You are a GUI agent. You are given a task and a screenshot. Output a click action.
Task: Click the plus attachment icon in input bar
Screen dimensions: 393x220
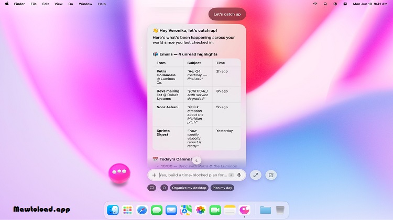pyautogui.click(x=154, y=175)
